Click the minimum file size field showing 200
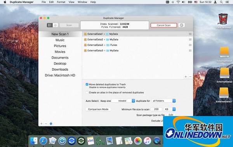Screen dimensions: 233x147 tap(156, 109)
